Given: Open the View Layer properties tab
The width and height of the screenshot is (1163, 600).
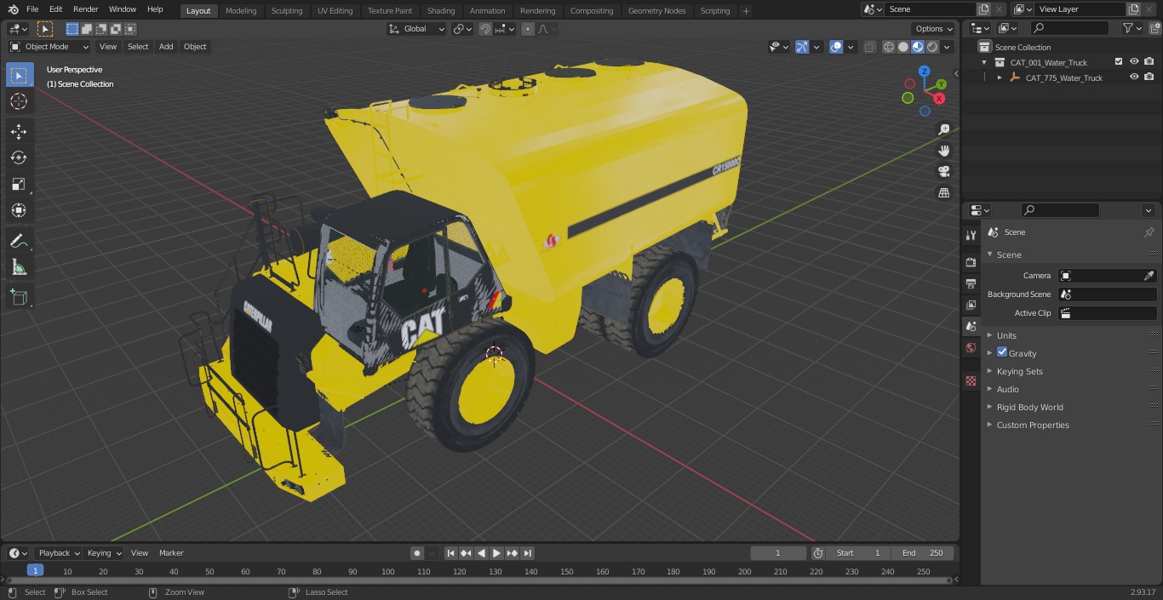Looking at the screenshot, I should click(971, 305).
